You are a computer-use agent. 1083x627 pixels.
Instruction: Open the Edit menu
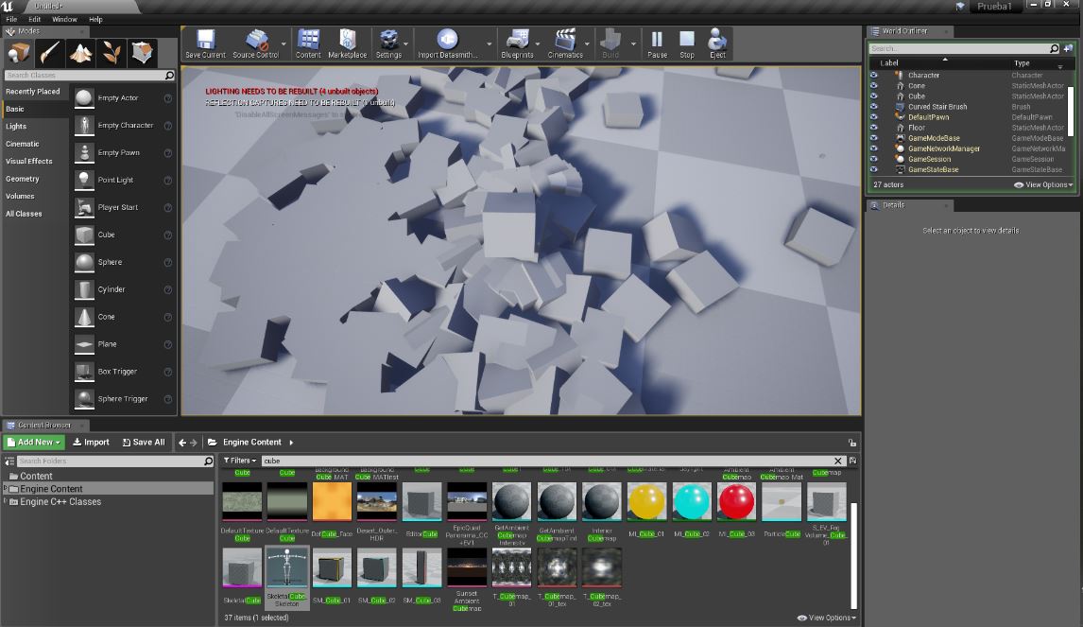[x=35, y=19]
